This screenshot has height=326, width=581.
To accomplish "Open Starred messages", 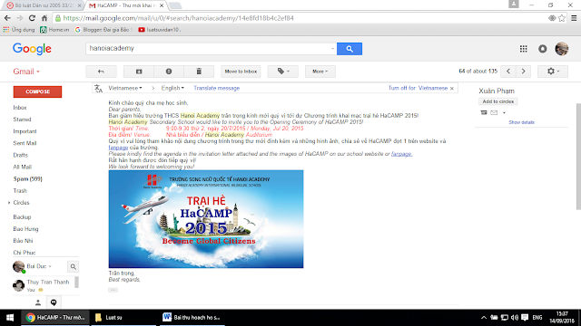I will pos(22,120).
